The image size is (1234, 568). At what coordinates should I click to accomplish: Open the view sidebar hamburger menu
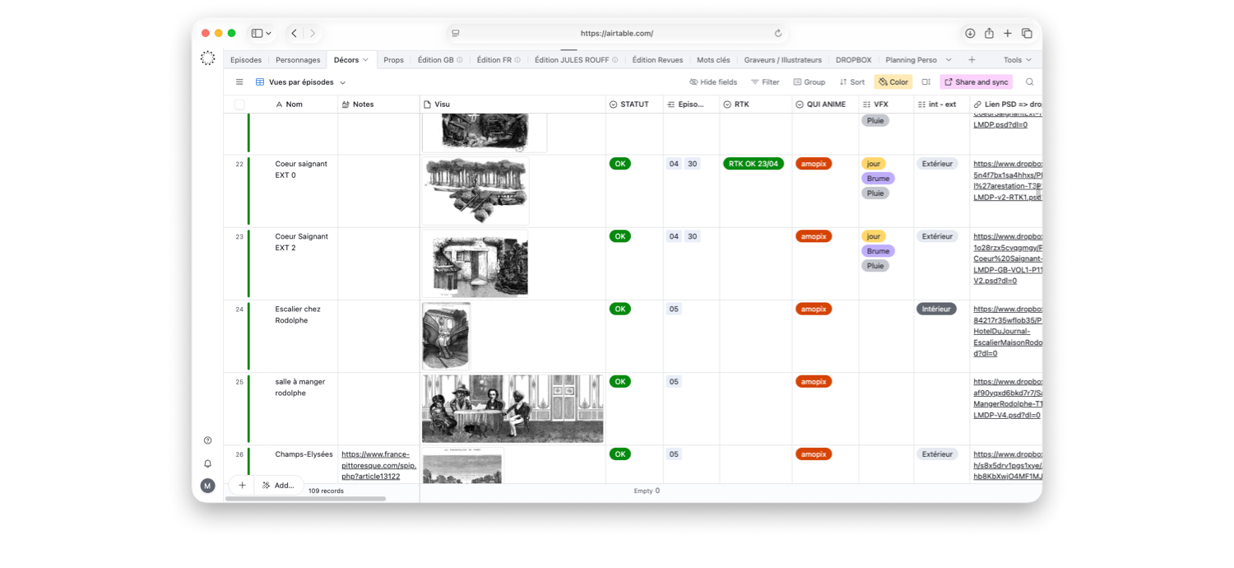(239, 82)
